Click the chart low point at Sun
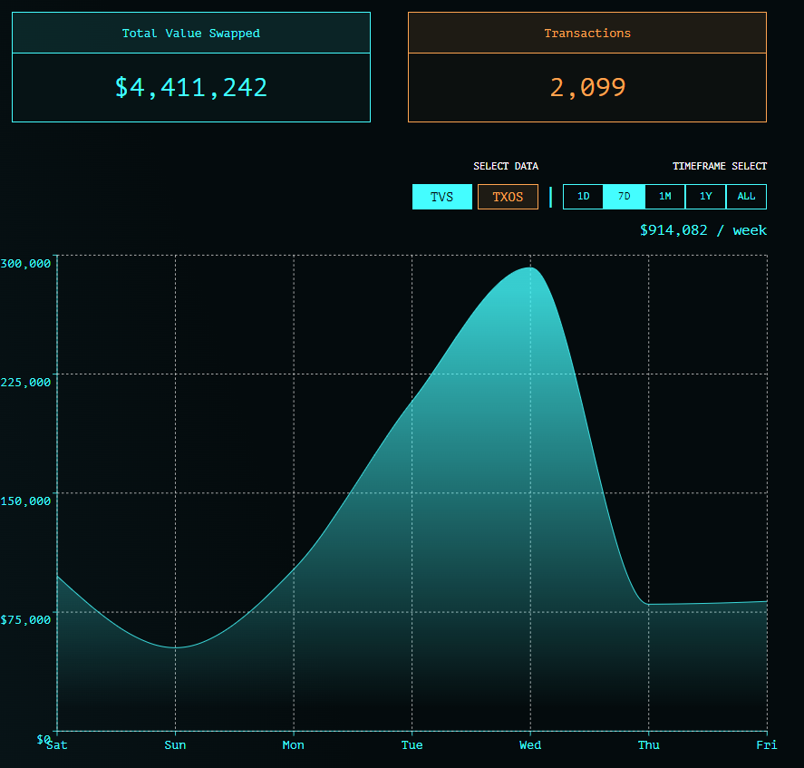Viewport: 804px width, 768px height. (175, 647)
